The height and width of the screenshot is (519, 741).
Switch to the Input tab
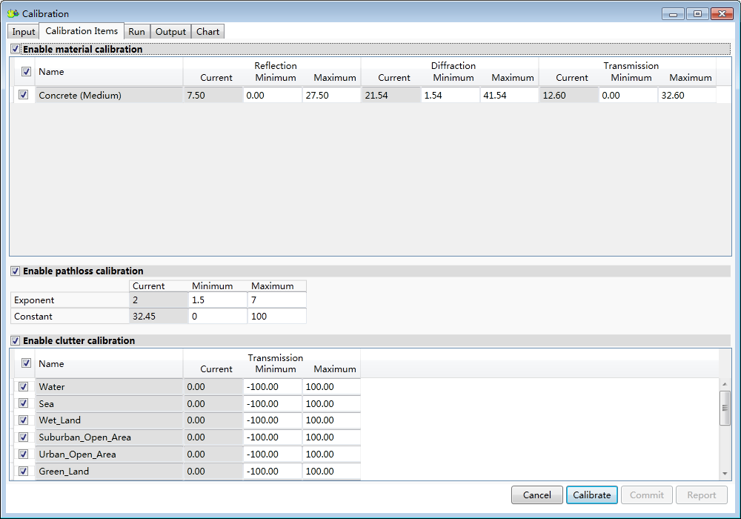(x=24, y=32)
